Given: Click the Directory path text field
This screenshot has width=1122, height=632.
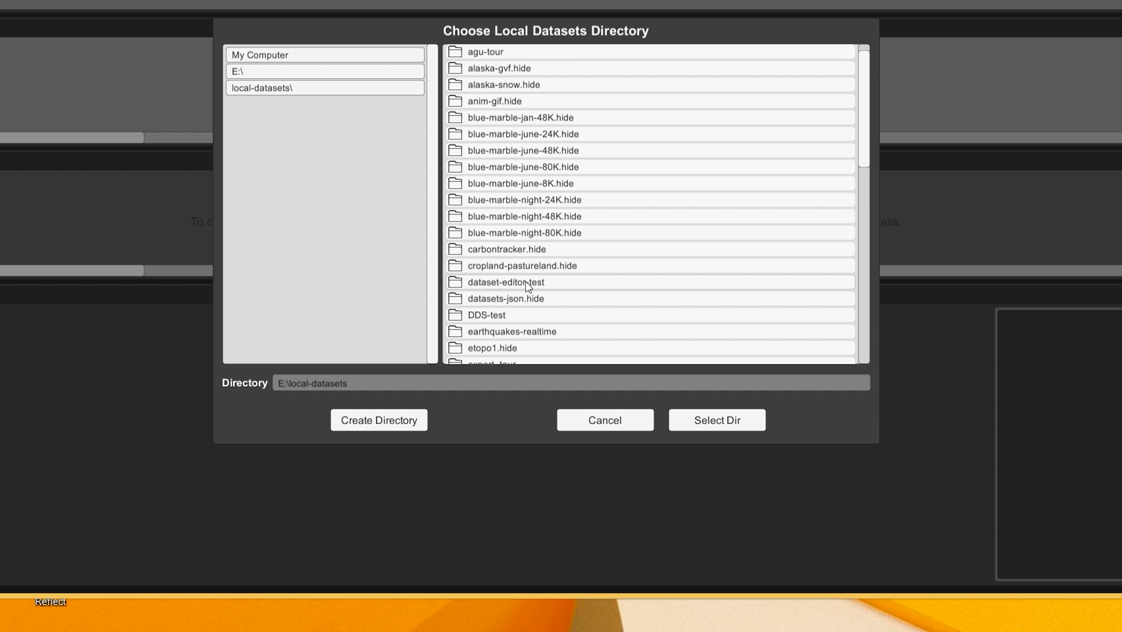Looking at the screenshot, I should coord(571,383).
